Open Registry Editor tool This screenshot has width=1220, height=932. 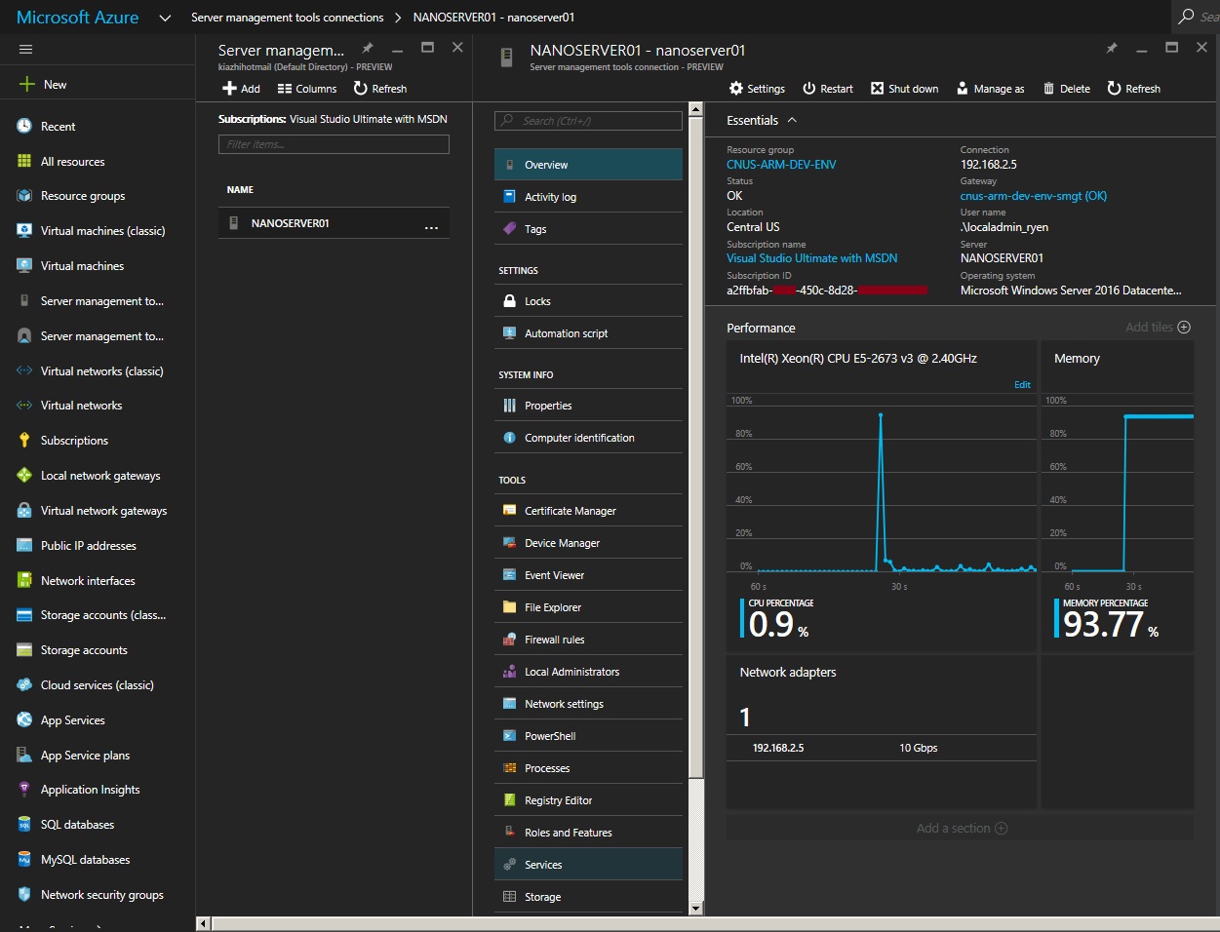tap(588, 800)
